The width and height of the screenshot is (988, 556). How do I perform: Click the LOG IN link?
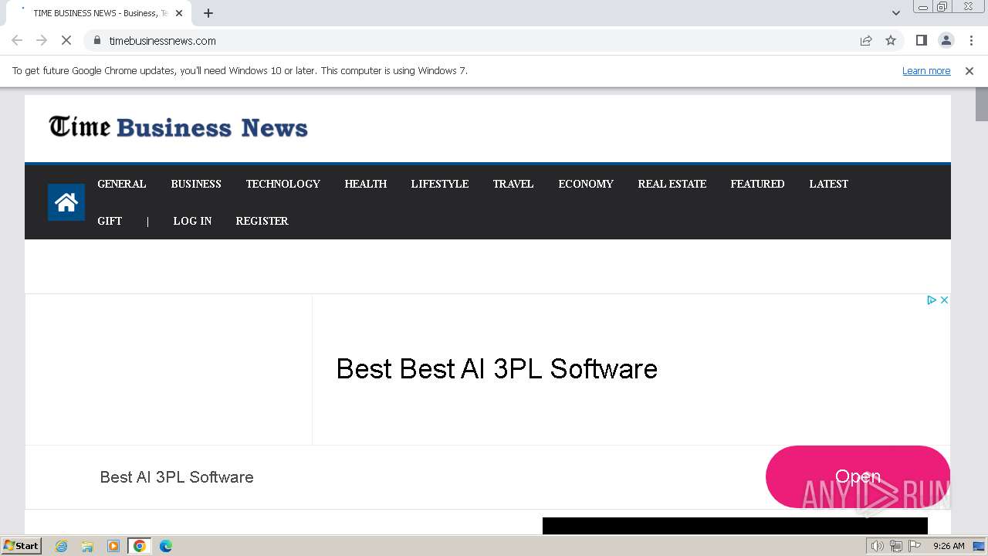[x=192, y=221]
